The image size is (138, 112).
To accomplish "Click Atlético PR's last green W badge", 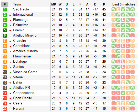I will (132, 88).
